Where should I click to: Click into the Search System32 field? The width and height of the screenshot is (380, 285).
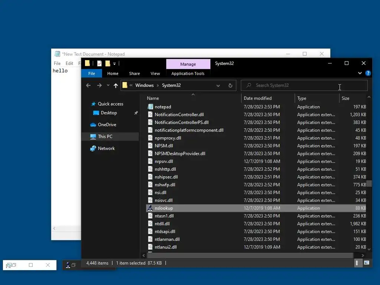point(304,85)
